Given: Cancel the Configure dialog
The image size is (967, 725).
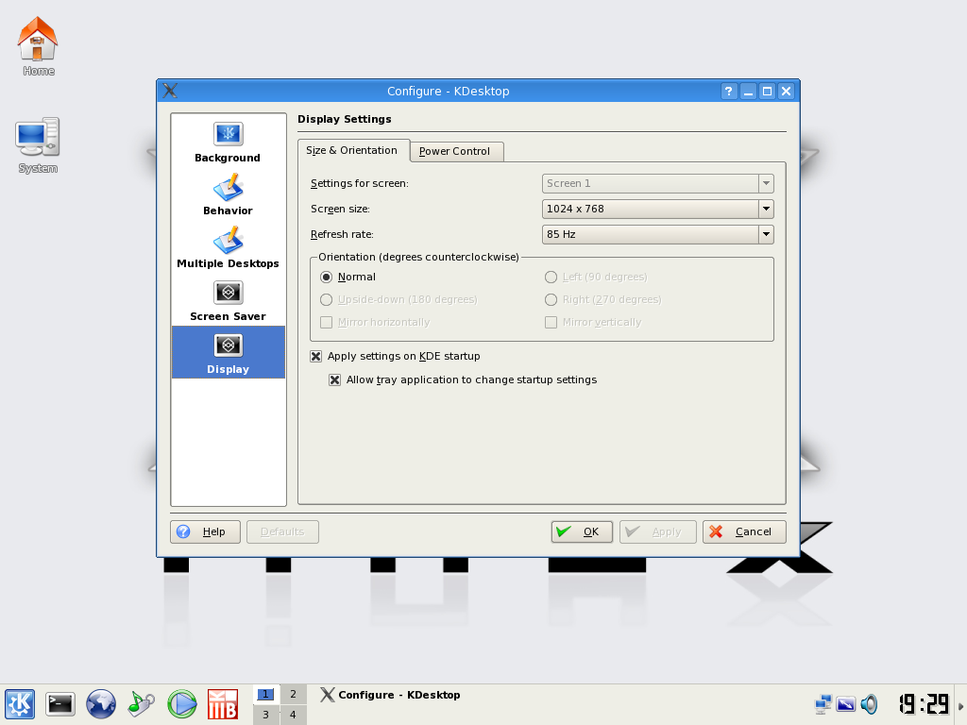Looking at the screenshot, I should click(x=744, y=532).
